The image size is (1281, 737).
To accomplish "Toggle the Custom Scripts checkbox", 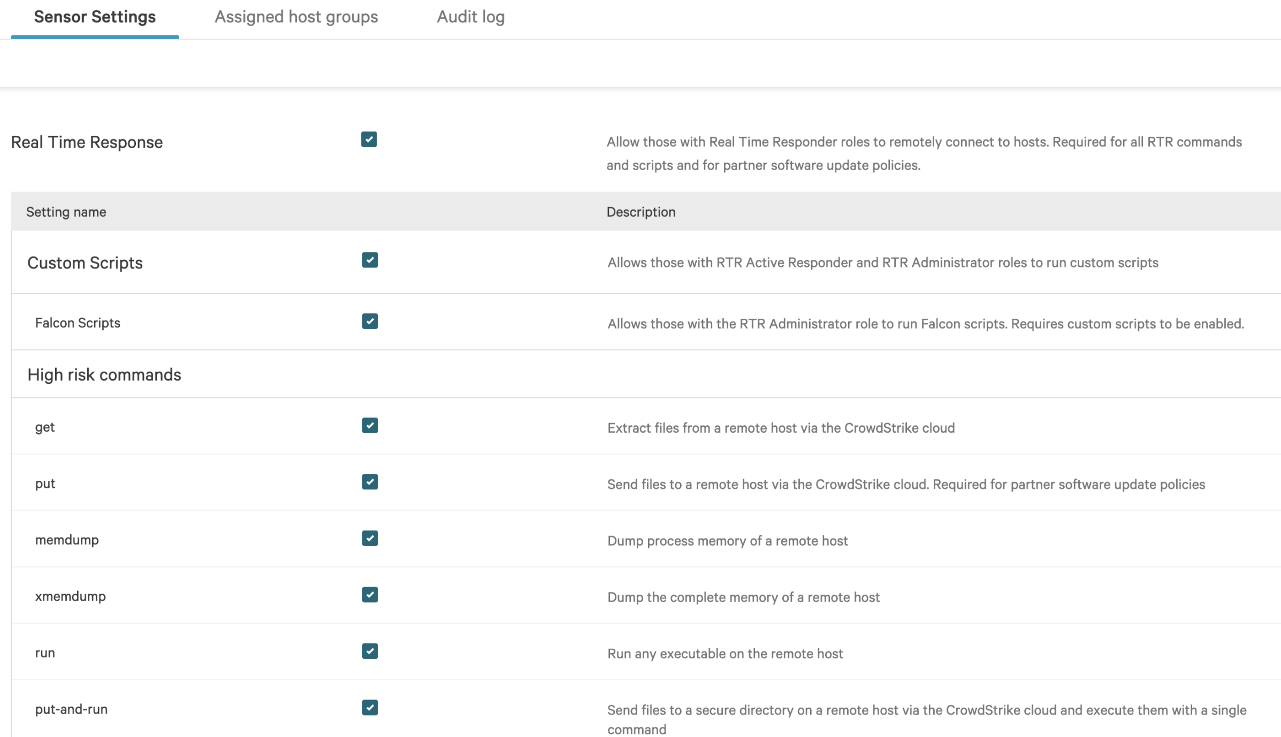I will (370, 260).
